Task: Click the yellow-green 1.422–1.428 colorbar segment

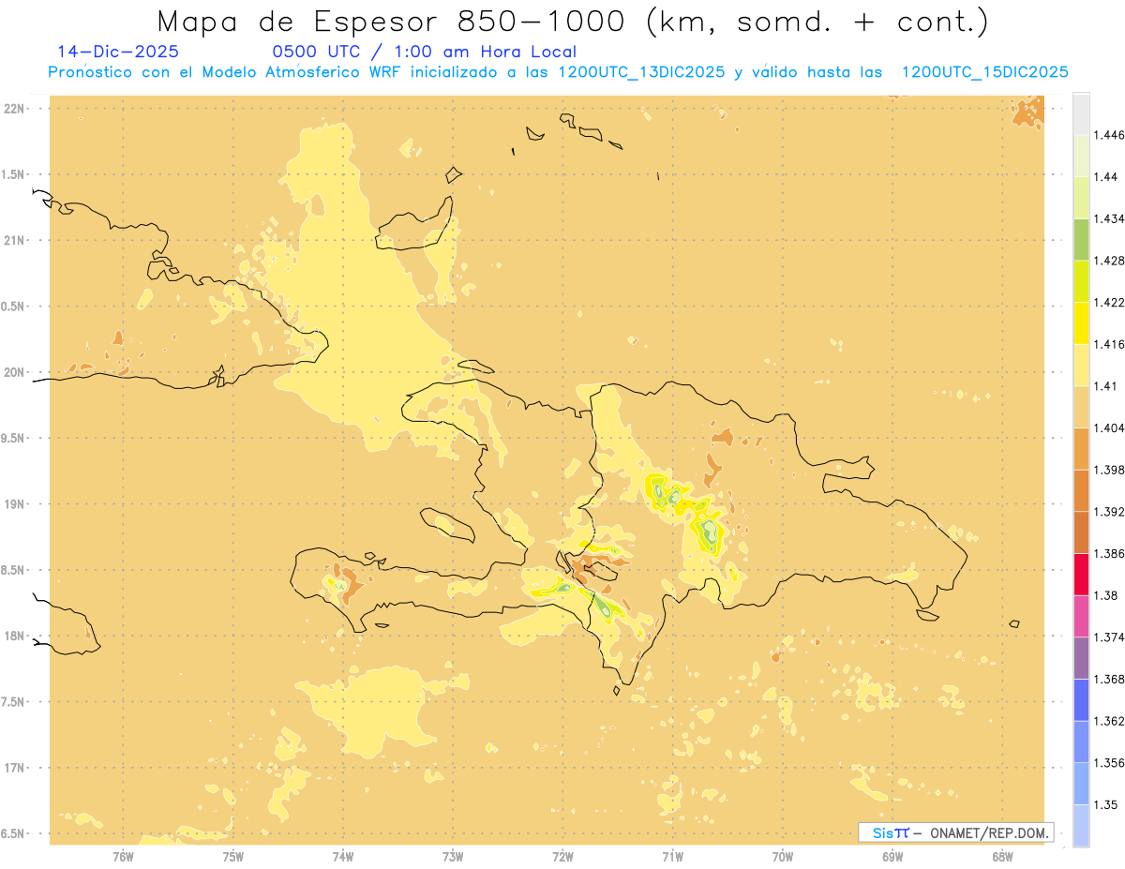Action: pyautogui.click(x=1081, y=281)
